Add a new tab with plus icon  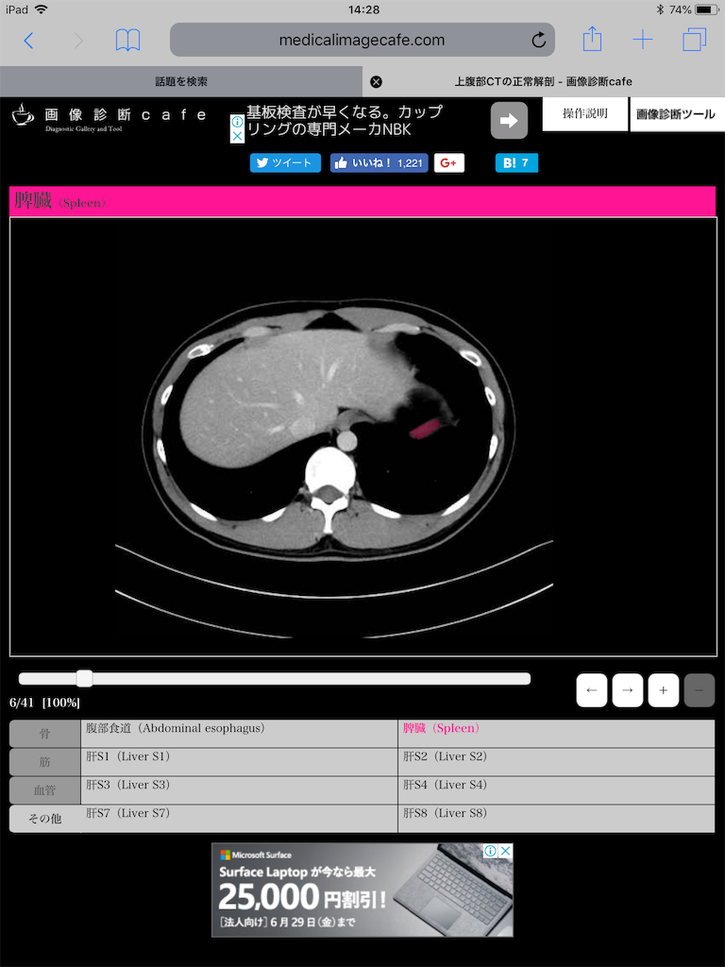pyautogui.click(x=642, y=41)
